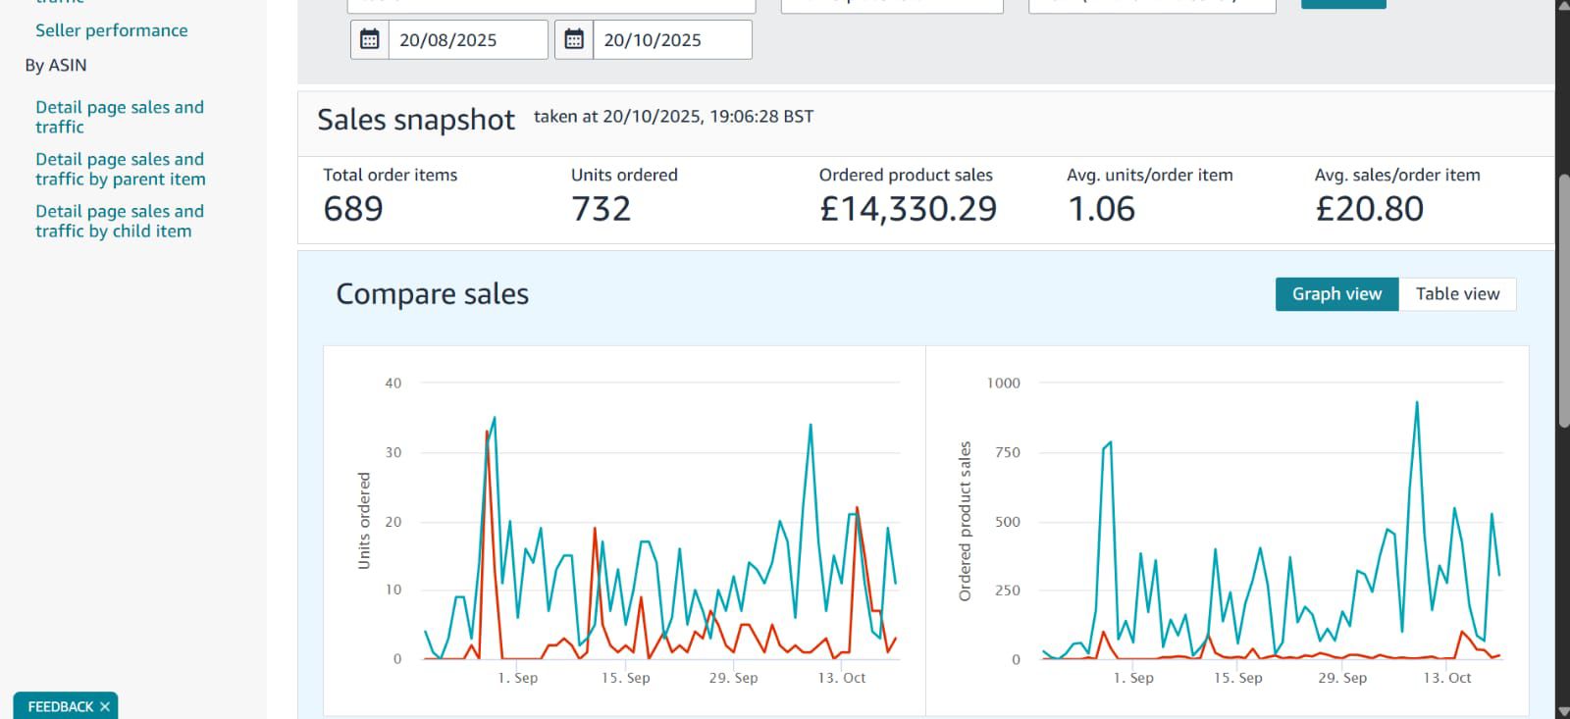Click tallest red spike in Units ordered chart
Viewport: 1570px width, 719px height.
[487, 433]
